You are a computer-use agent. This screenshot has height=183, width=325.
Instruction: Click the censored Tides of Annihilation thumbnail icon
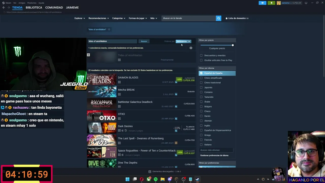click(88, 55)
